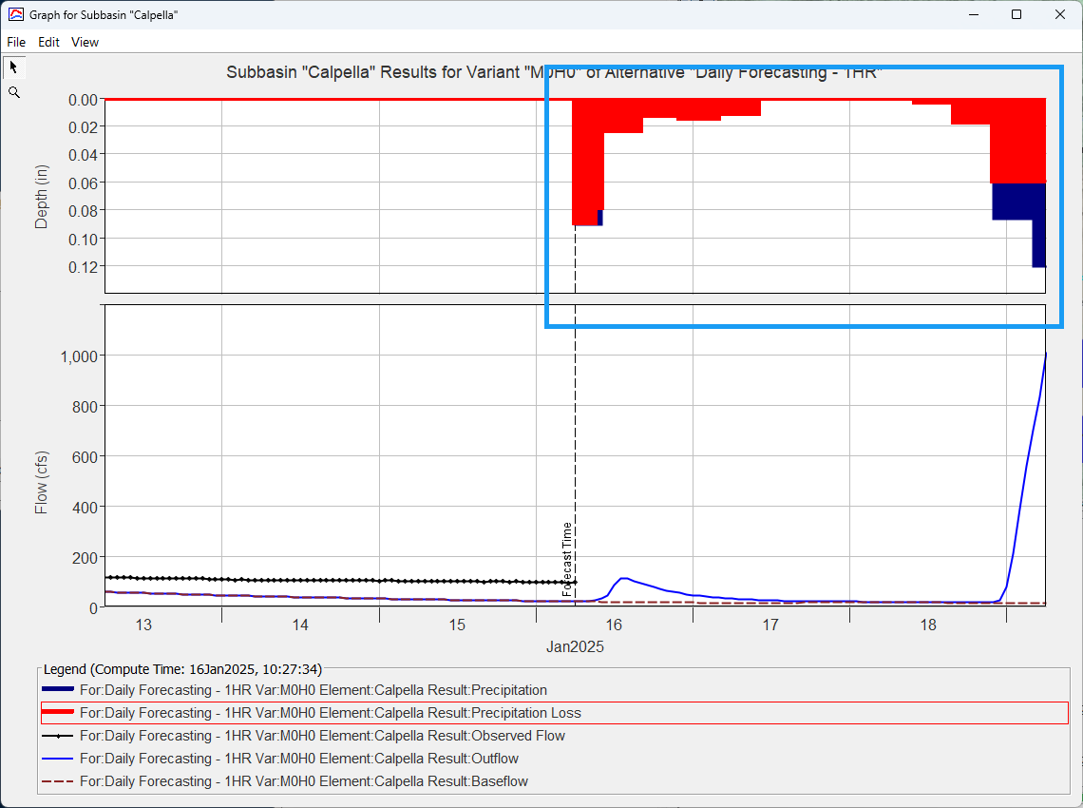
Task: Select the Outflow legend entry text
Action: (298, 759)
